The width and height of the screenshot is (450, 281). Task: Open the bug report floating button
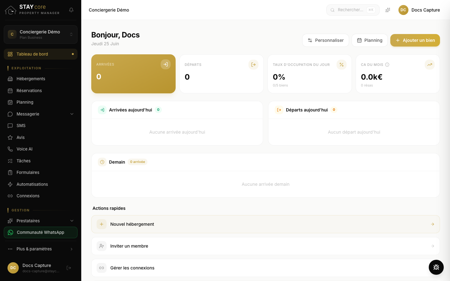point(436,267)
